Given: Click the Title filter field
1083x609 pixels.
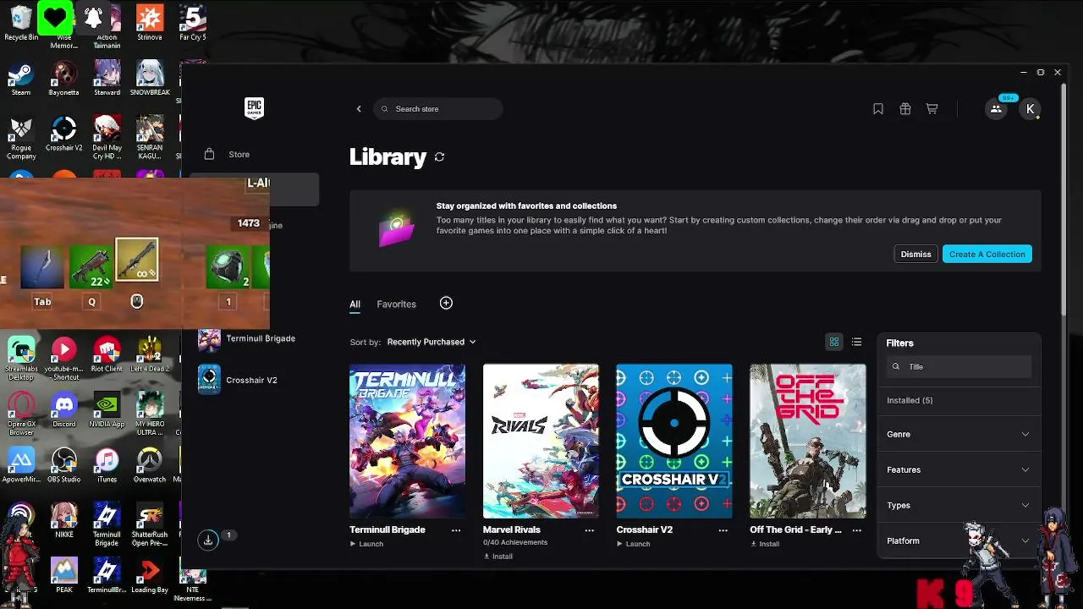Looking at the screenshot, I should click(959, 367).
